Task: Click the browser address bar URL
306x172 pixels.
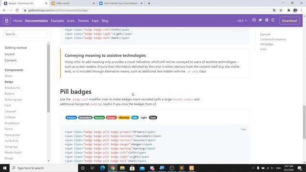Action: (58, 11)
